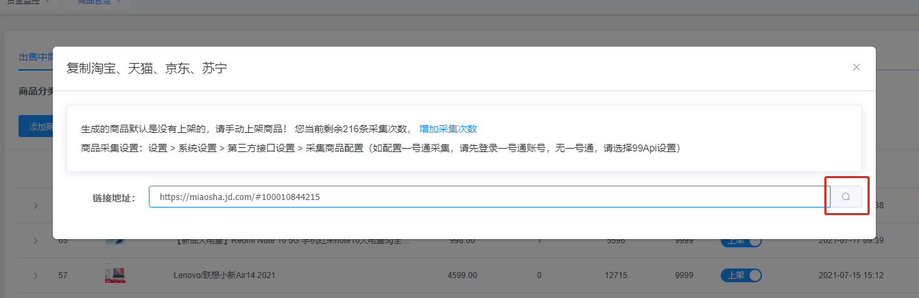The height and width of the screenshot is (298, 919).
Task: Click the 链接地址 field label
Action: coord(114,197)
